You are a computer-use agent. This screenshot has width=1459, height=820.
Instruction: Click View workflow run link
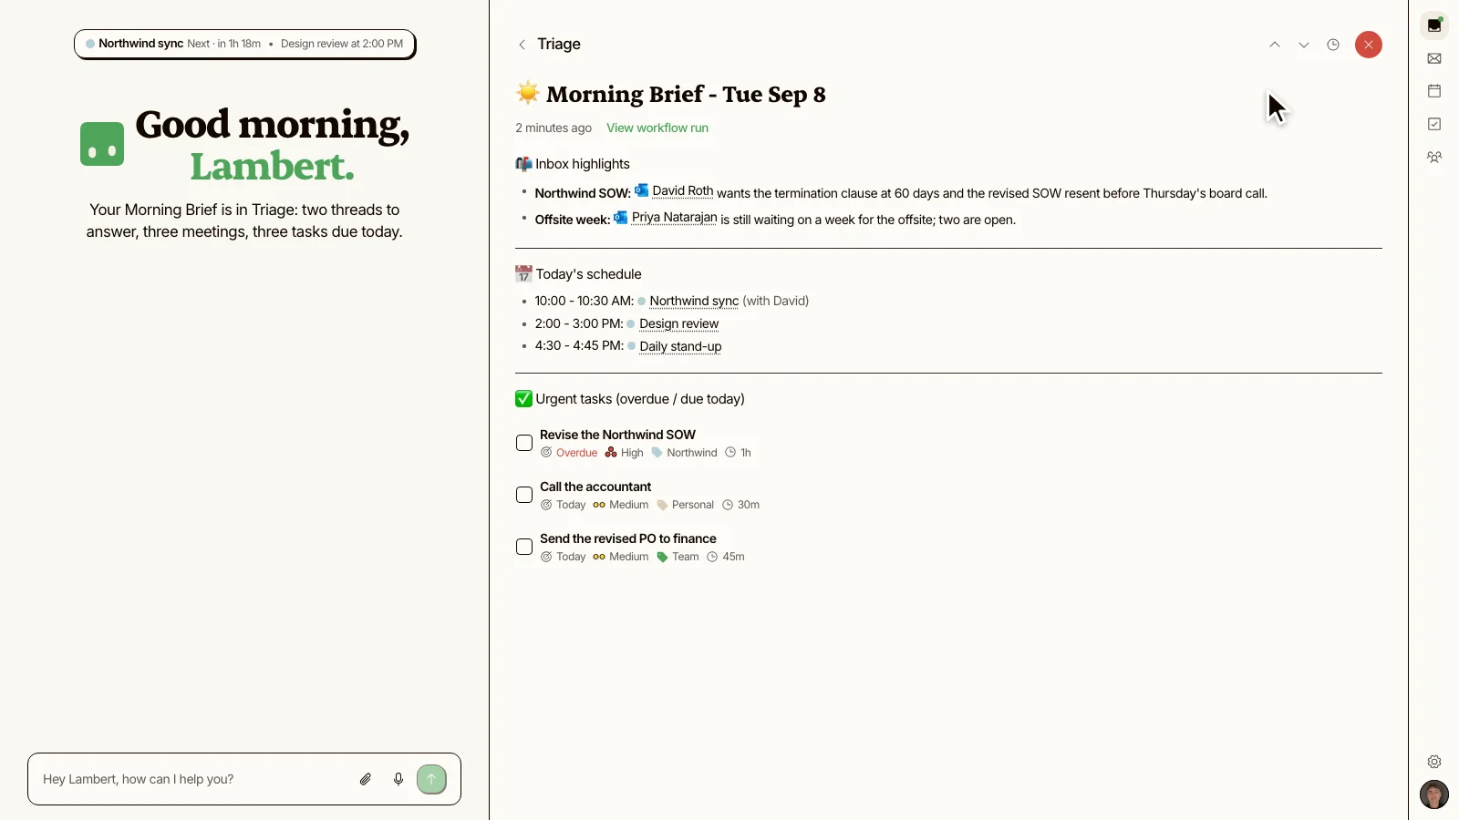(657, 128)
